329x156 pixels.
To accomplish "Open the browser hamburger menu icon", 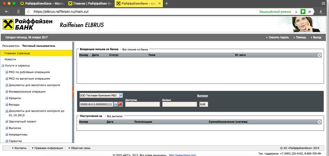I will (323, 3).
